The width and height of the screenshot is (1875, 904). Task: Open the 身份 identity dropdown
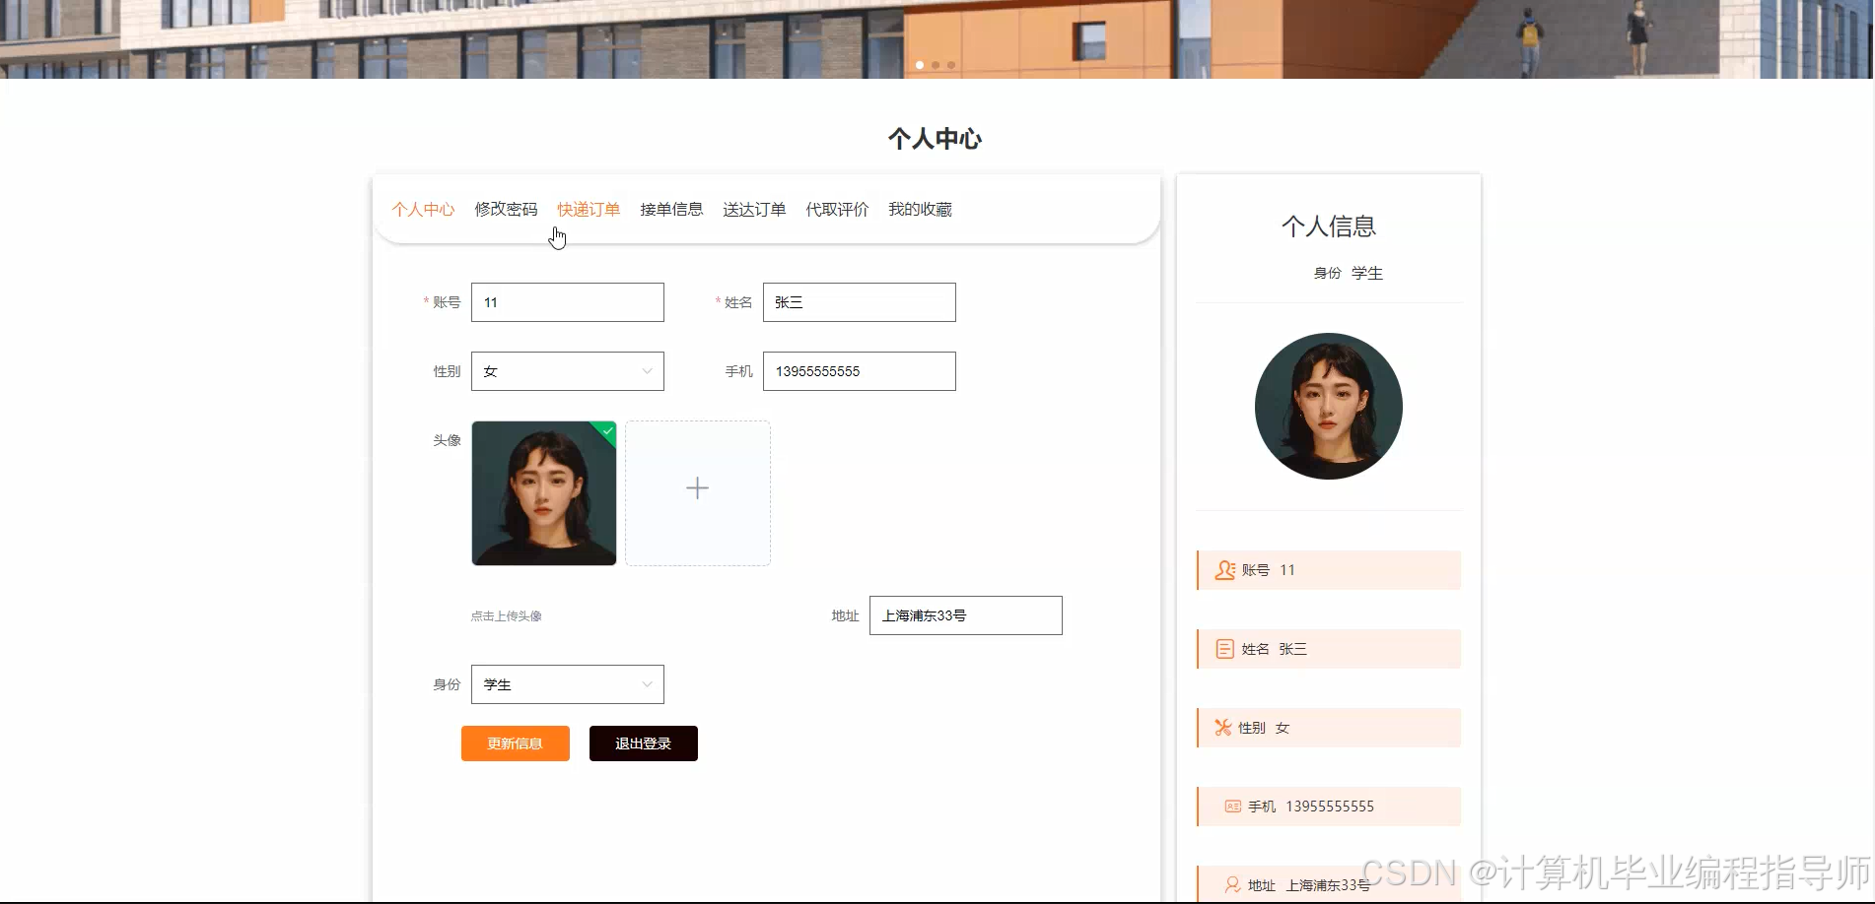tap(567, 683)
